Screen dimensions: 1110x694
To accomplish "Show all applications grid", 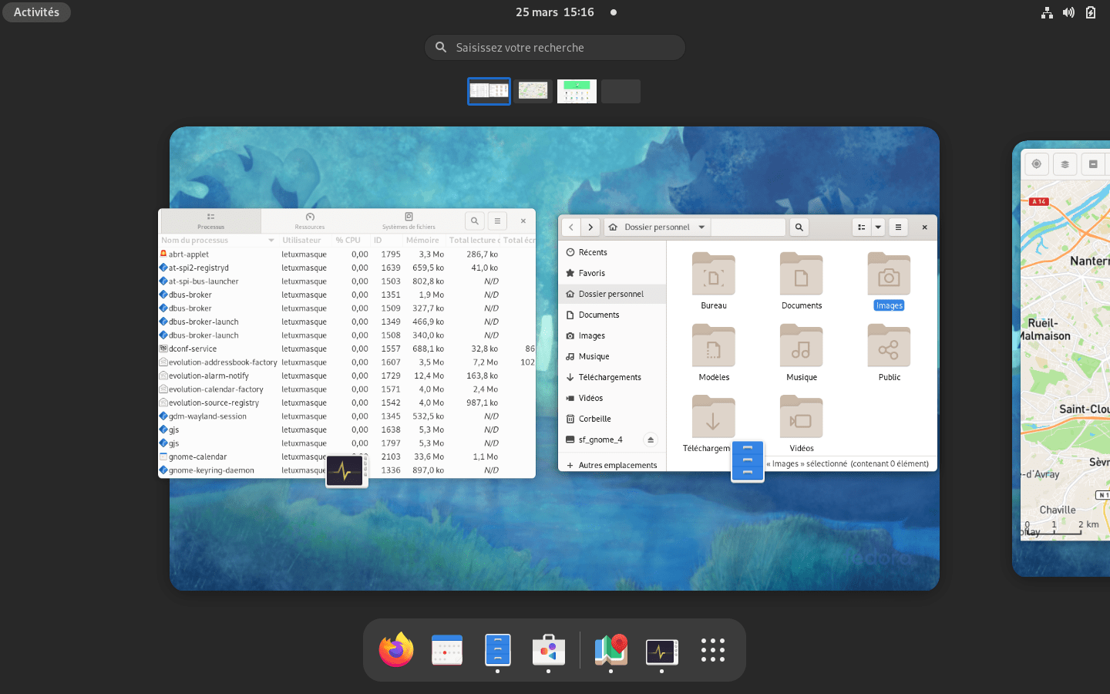I will [x=713, y=650].
